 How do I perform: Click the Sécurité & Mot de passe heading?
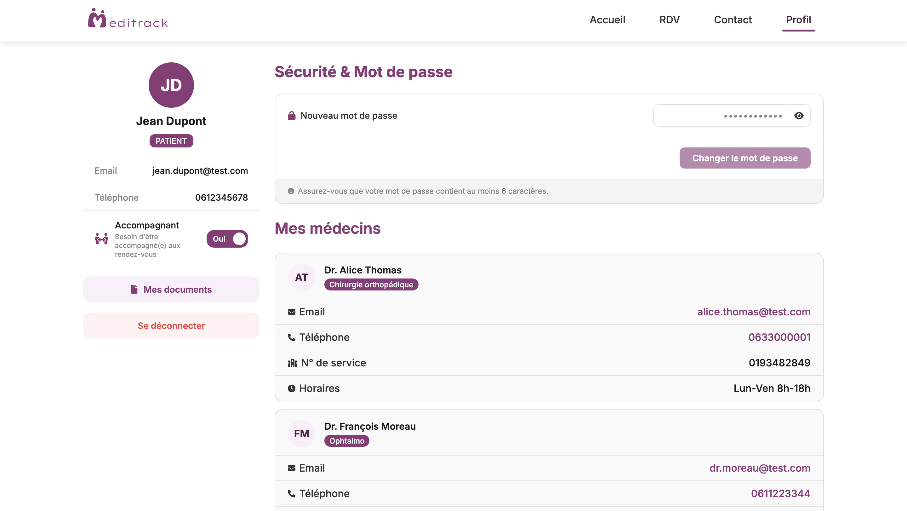point(363,72)
